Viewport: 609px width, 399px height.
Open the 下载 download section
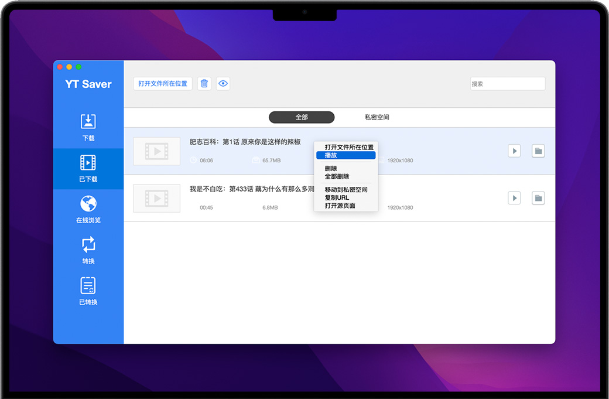coord(88,127)
